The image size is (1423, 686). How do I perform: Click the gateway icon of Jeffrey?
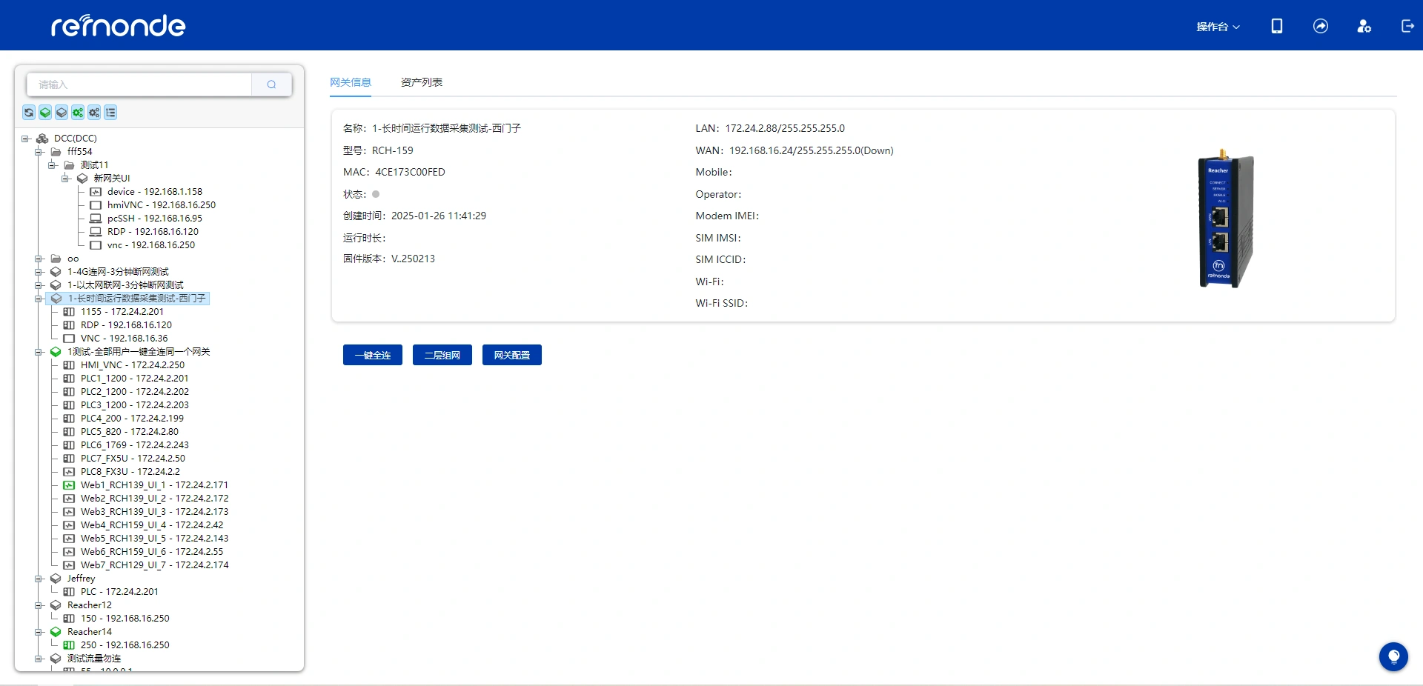(56, 579)
